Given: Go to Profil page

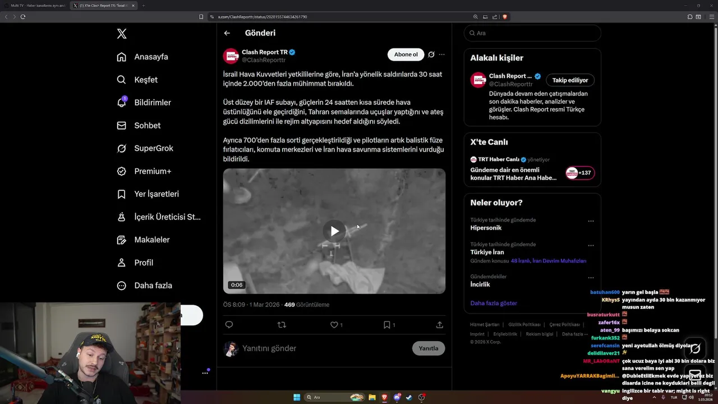Looking at the screenshot, I should click(135, 263).
